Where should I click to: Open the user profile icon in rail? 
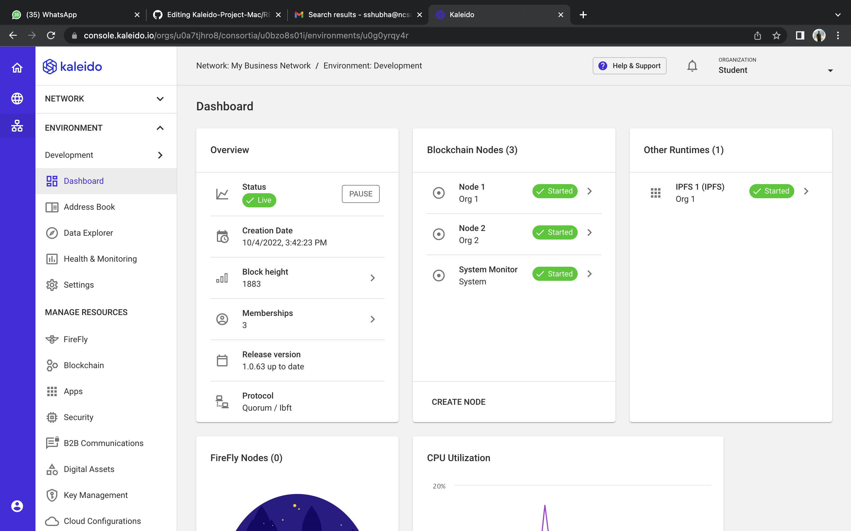[17, 506]
